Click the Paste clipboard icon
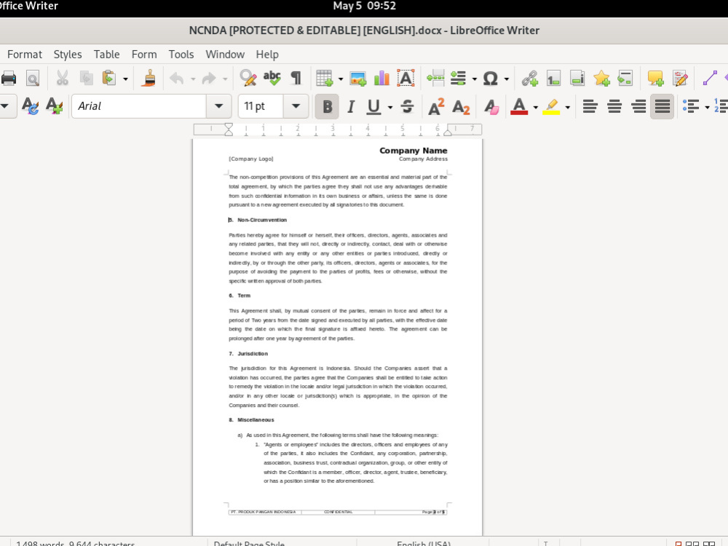728x546 pixels. point(109,79)
